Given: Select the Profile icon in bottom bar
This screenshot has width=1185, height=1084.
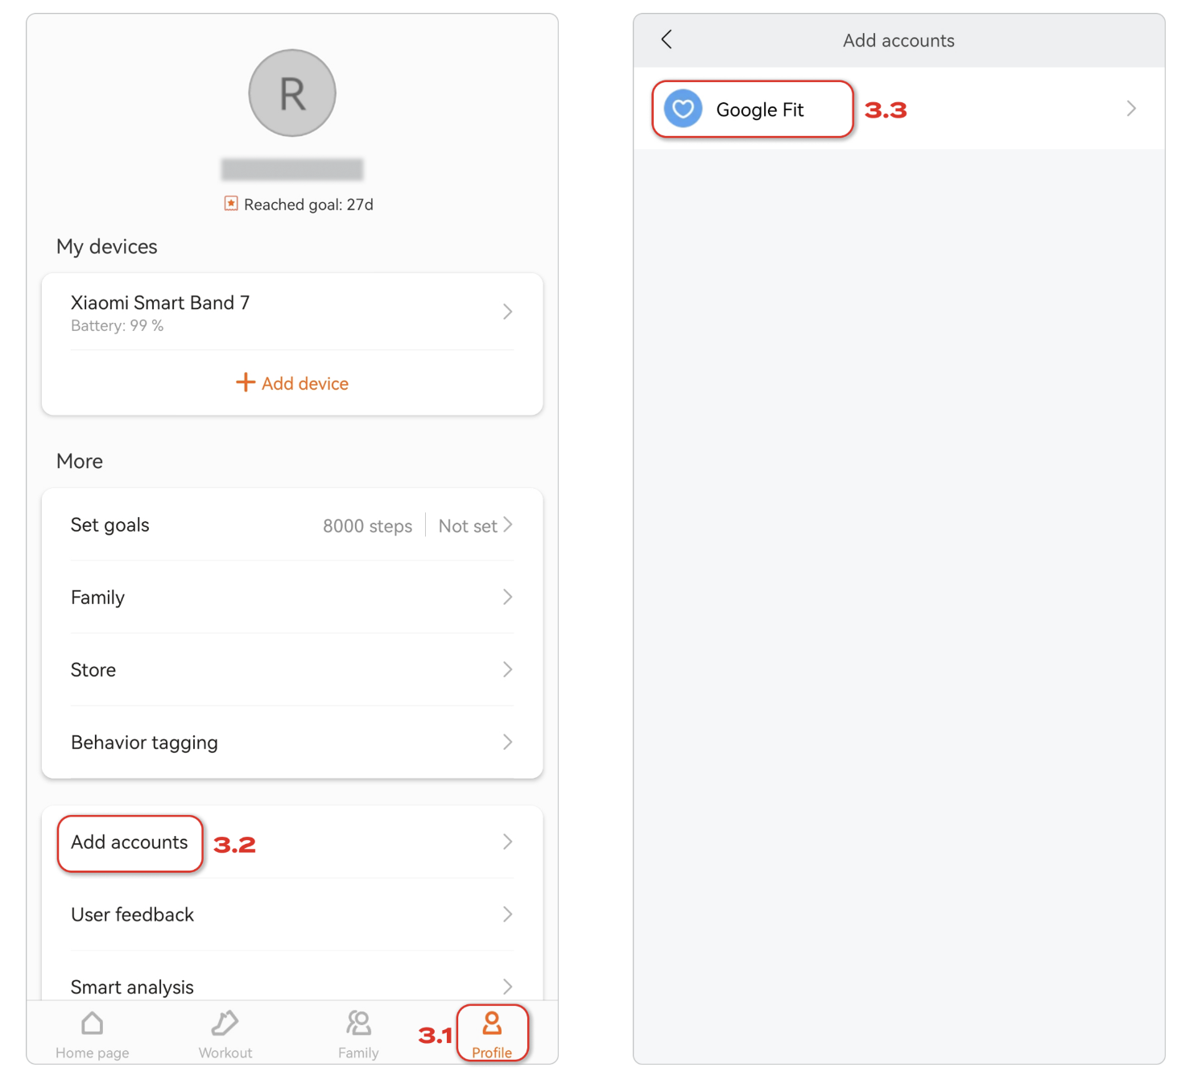Looking at the screenshot, I should [x=492, y=1024].
